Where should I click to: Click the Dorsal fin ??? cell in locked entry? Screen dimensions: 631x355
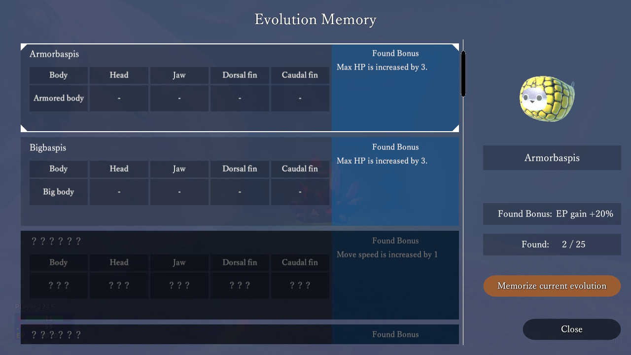click(x=240, y=285)
